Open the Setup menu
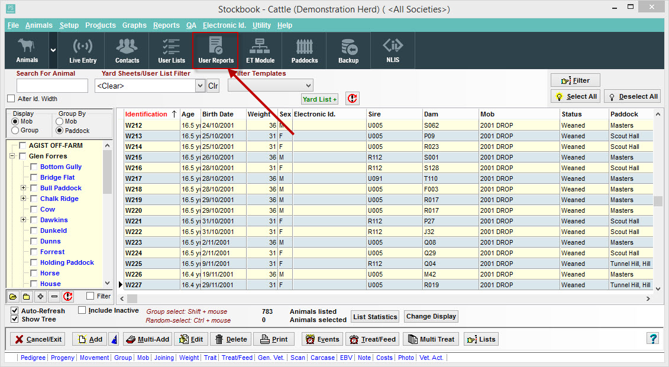This screenshot has width=669, height=367. pos(69,25)
